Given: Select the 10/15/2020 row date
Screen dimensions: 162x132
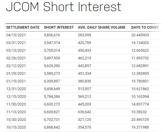Looking at the screenshot, I should pos(16,127).
